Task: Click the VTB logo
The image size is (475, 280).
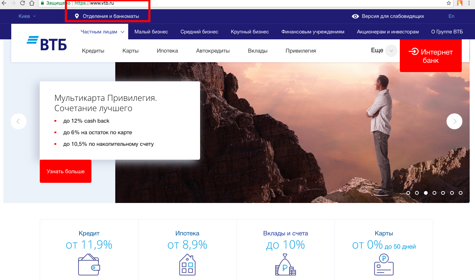Action: [x=47, y=43]
